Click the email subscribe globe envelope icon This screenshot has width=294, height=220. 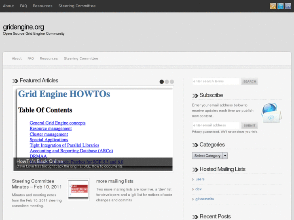click(271, 113)
